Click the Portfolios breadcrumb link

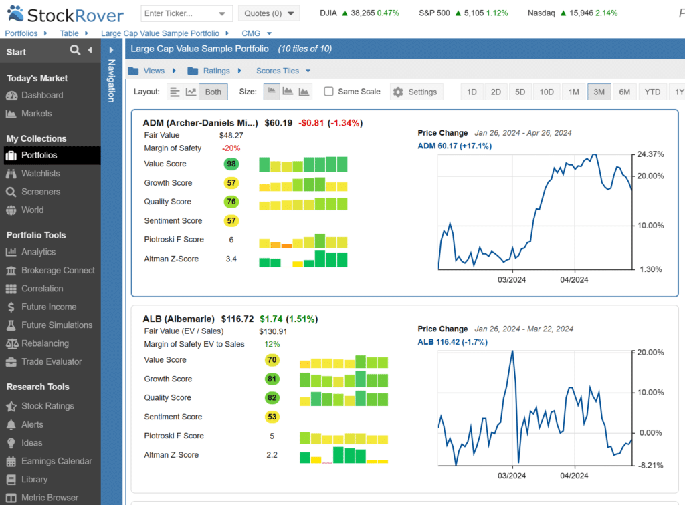21,33
